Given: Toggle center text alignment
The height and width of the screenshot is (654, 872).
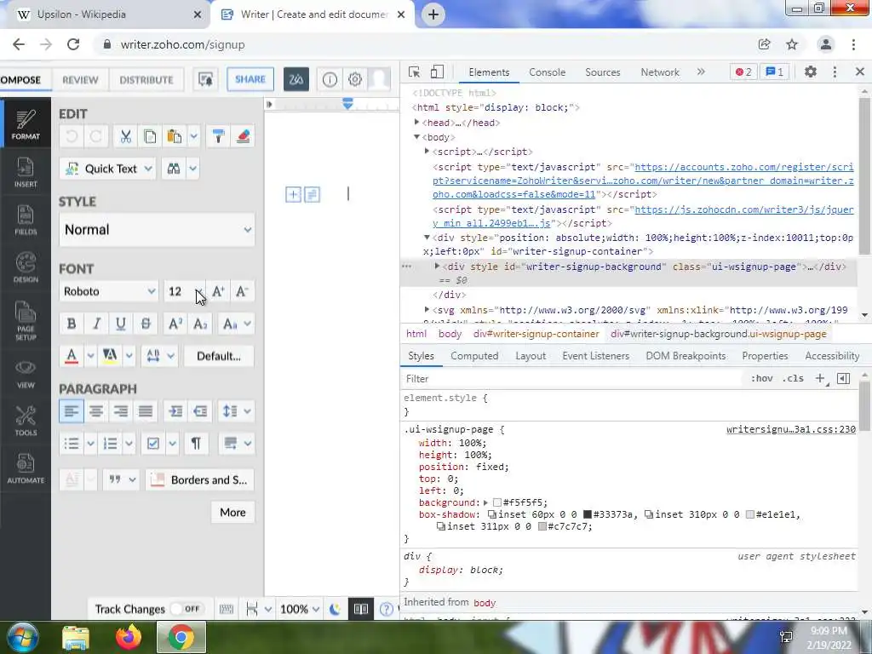Looking at the screenshot, I should pyautogui.click(x=96, y=411).
